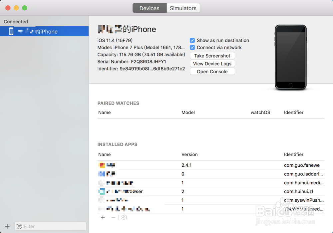The image size is (333, 233).
Task: Select app row com.guo.fanewe
Action: 211,165
